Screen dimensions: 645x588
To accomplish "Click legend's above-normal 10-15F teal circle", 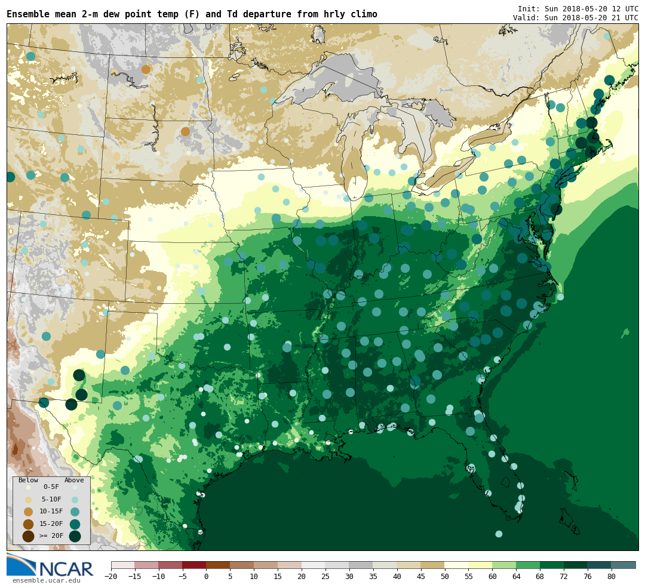I will click(x=75, y=512).
